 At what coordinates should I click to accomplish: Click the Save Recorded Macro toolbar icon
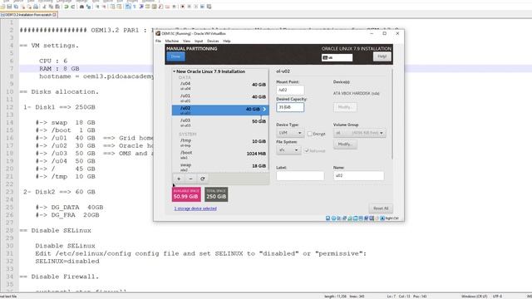tap(209, 7)
